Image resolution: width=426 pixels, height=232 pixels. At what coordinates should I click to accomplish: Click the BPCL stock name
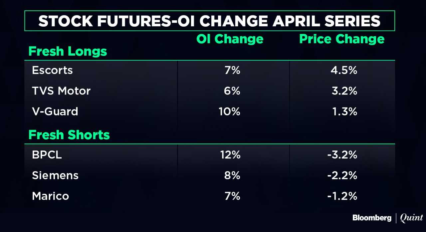47,155
